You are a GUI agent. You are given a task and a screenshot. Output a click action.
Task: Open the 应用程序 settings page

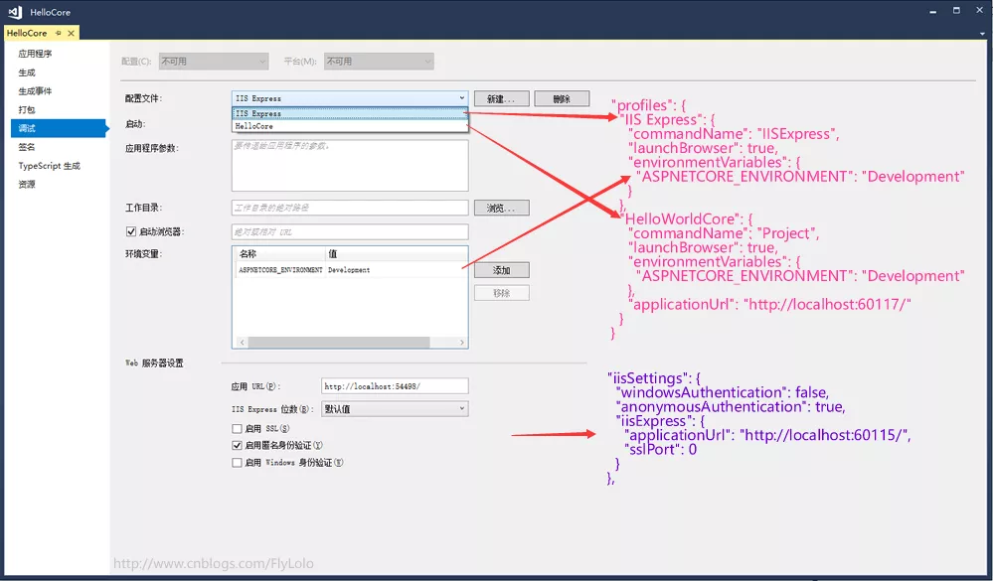click(x=36, y=53)
